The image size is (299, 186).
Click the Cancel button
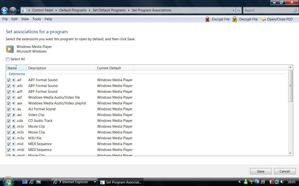tap(285, 171)
